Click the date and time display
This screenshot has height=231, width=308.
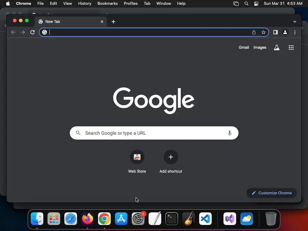pos(283,3)
